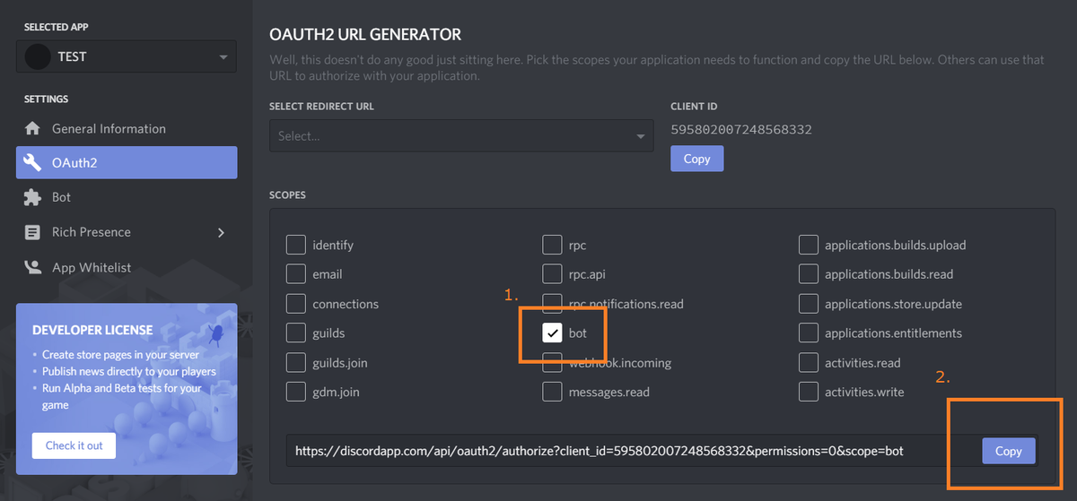Click the OAuth2 URL Generator heading
The width and height of the screenshot is (1077, 501).
click(365, 35)
